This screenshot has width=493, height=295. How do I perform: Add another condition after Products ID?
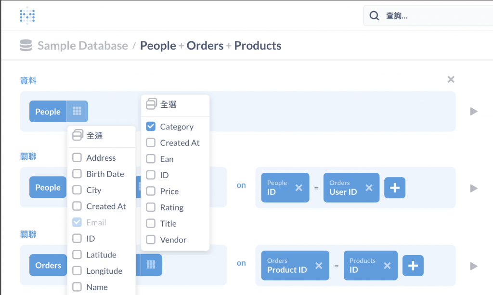[x=413, y=266]
